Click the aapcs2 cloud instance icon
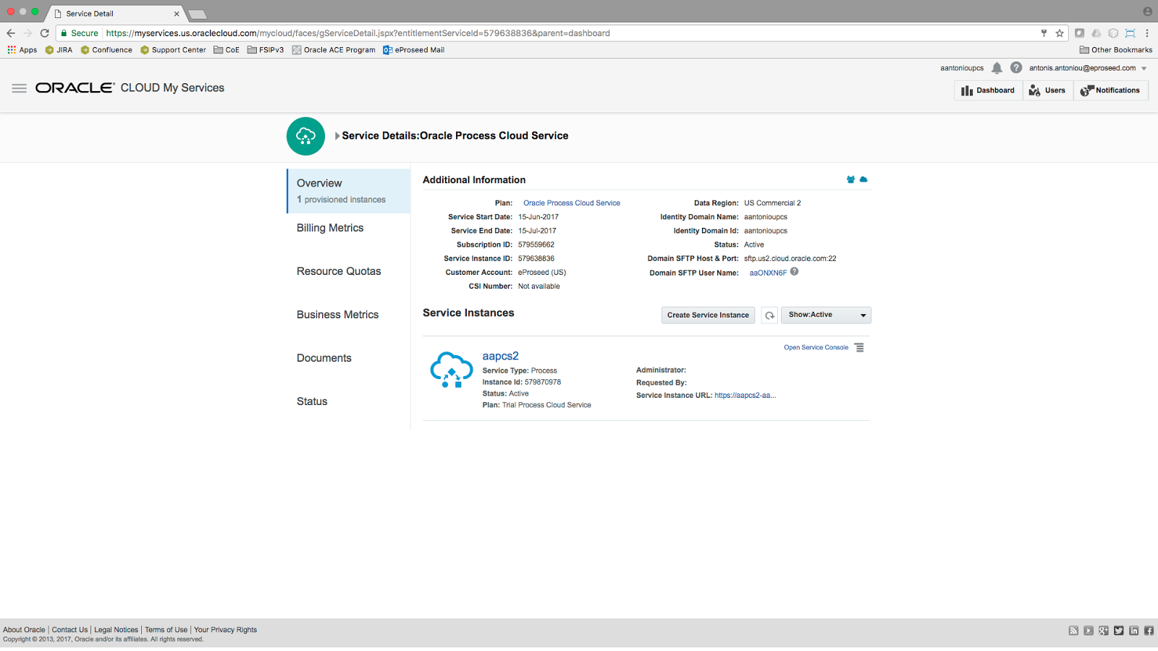The height and width of the screenshot is (651, 1158). (x=451, y=370)
